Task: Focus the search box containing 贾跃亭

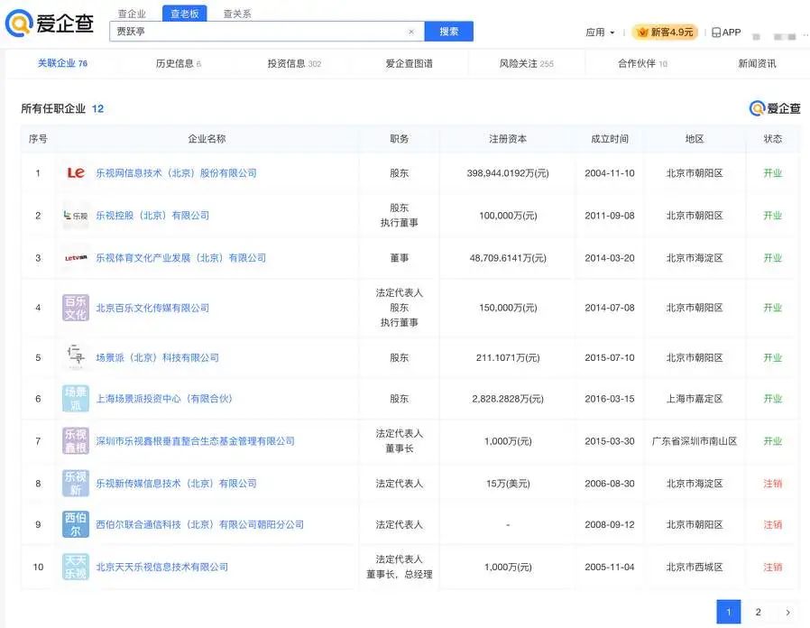Action: 257,32
